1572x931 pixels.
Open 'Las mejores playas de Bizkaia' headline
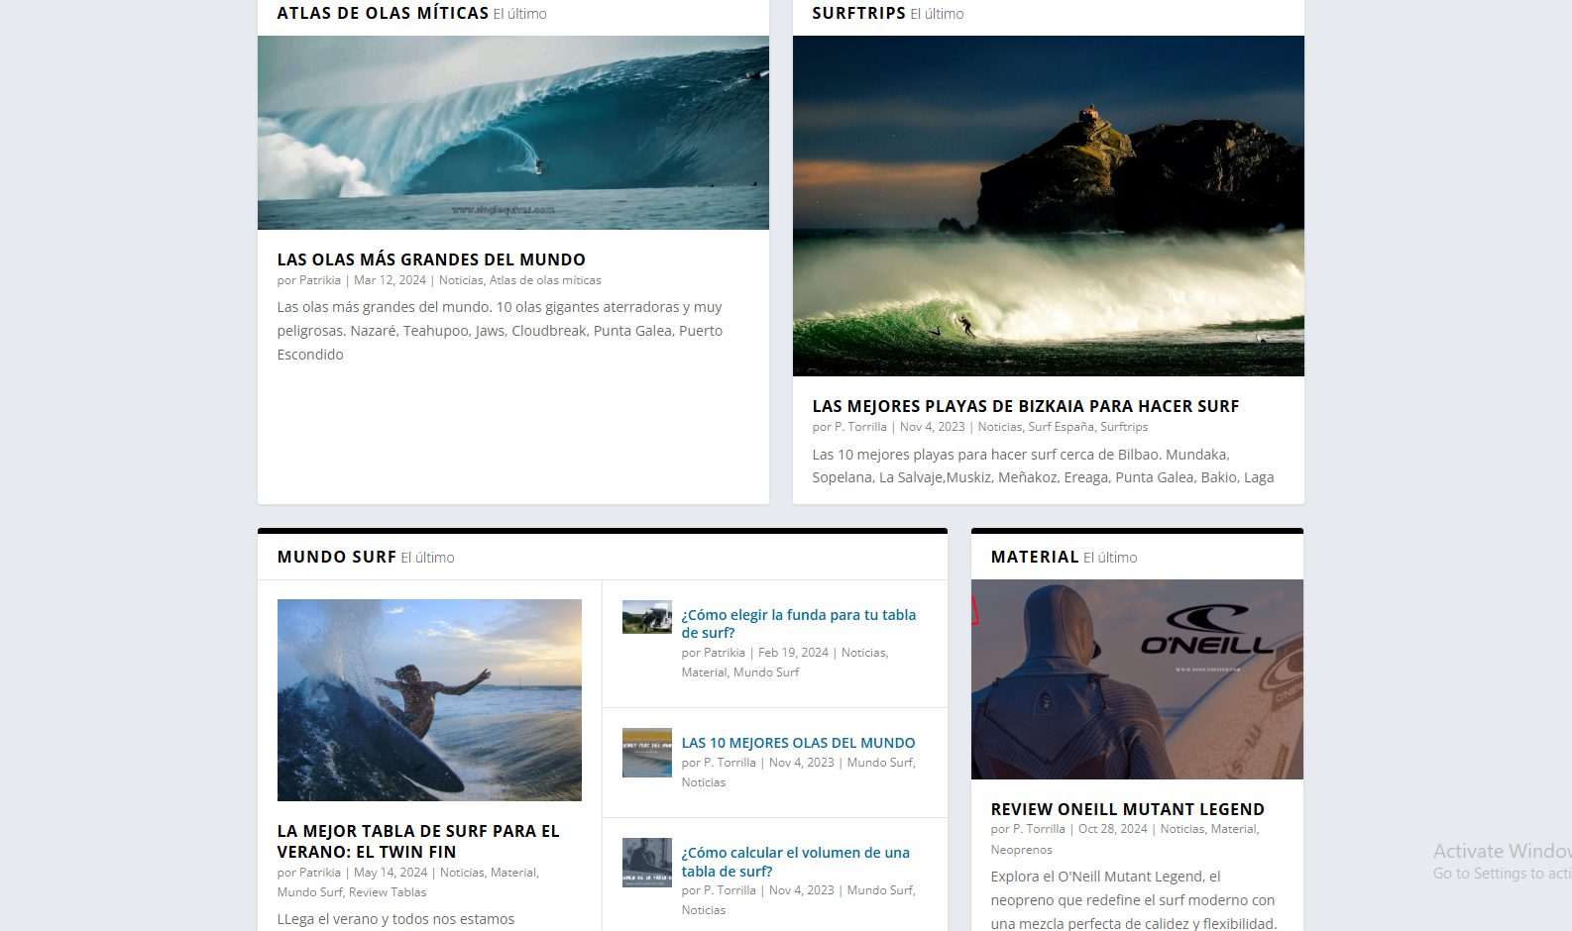click(x=1025, y=406)
